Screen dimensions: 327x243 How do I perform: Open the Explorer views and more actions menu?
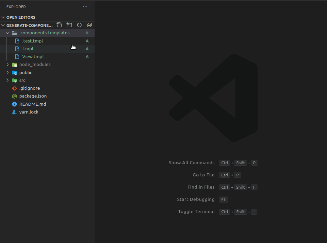85,7
